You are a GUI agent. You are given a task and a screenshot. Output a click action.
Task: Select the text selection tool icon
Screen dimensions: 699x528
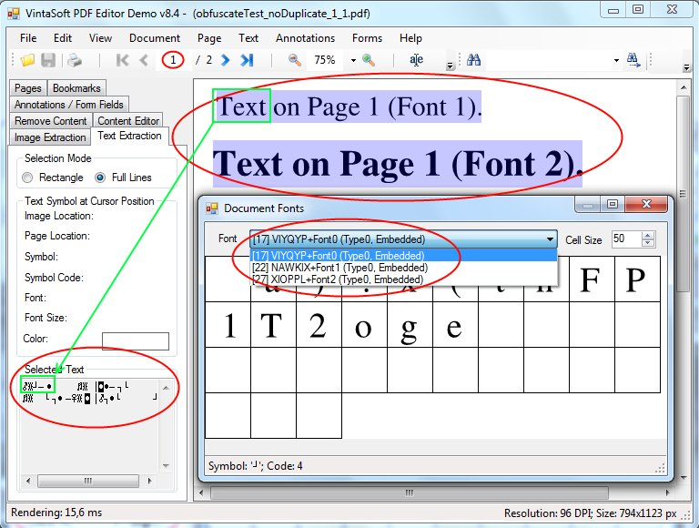pyautogui.click(x=416, y=60)
